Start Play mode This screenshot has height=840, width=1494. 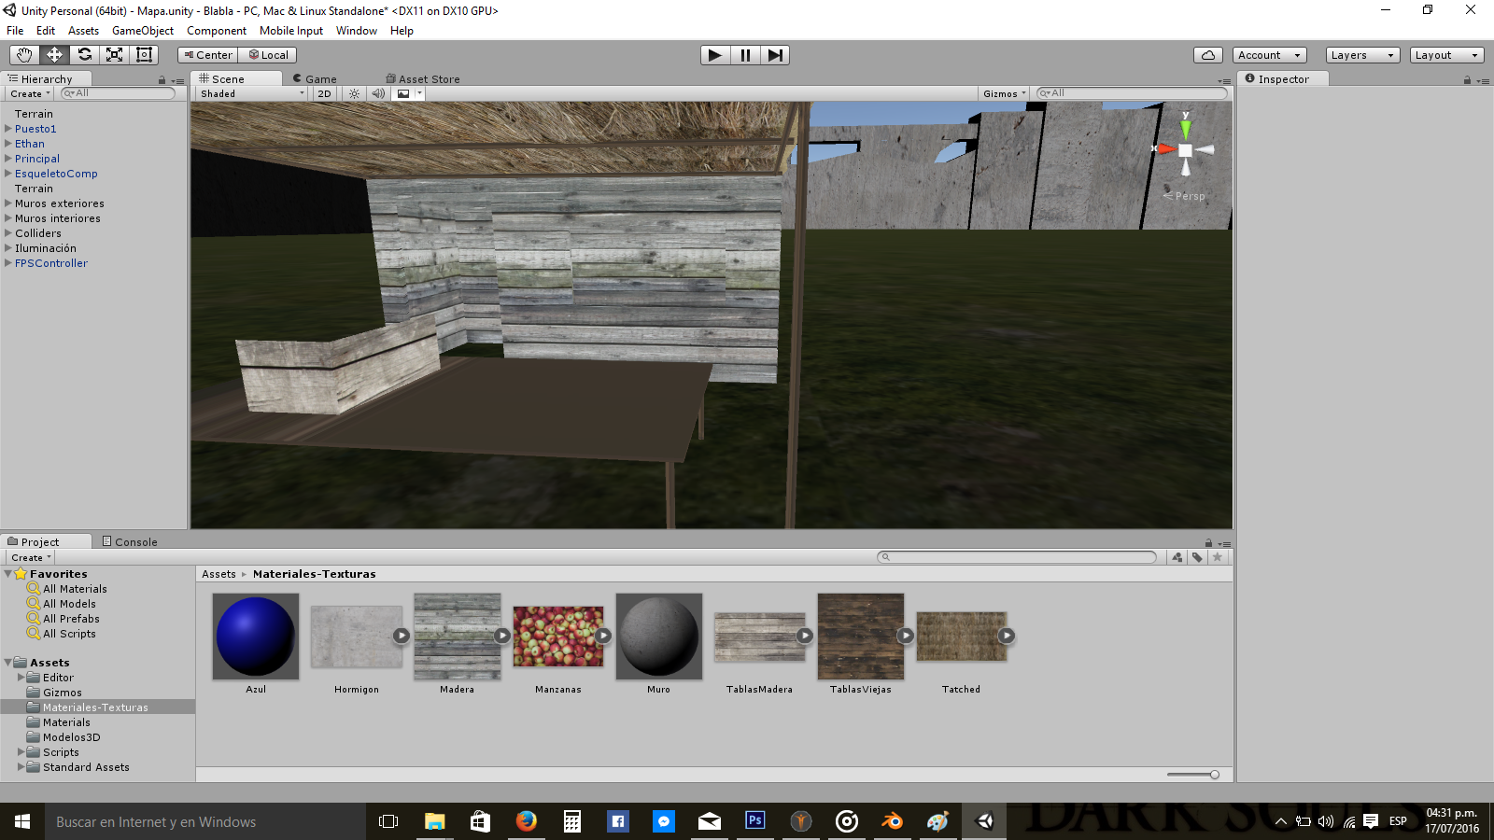715,55
